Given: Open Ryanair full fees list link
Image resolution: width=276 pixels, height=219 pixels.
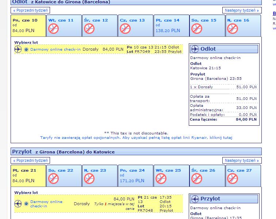Looking at the screenshot, I should tap(136, 137).
